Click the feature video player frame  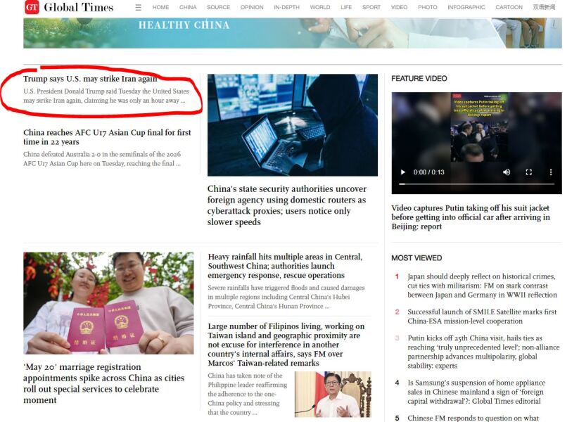pyautogui.click(x=477, y=143)
